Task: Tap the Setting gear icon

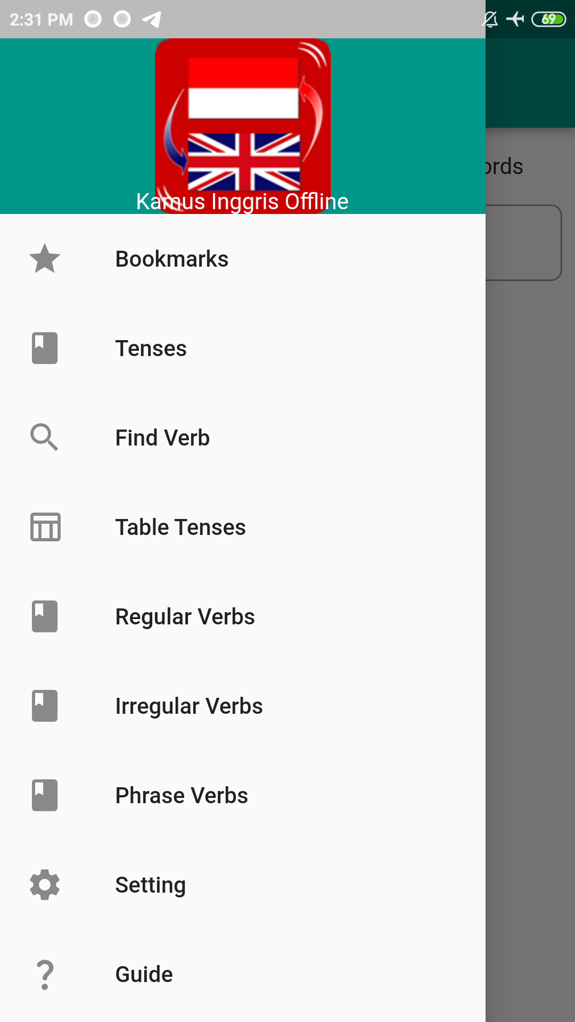Action: [x=45, y=885]
